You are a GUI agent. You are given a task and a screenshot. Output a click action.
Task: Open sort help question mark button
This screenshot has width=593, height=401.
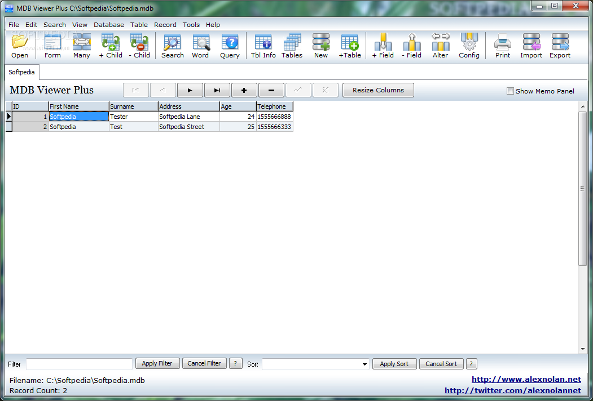coord(471,364)
